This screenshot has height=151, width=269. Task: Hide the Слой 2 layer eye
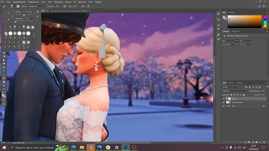pyautogui.click(x=224, y=99)
